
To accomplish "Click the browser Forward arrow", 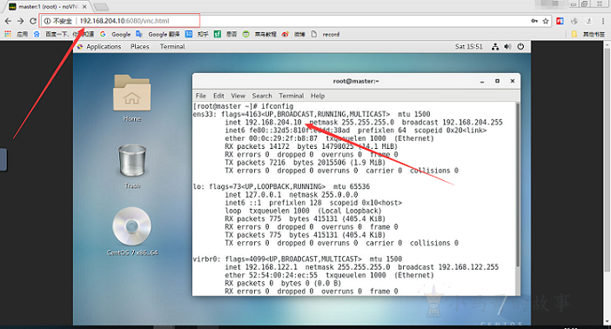I will (21, 21).
